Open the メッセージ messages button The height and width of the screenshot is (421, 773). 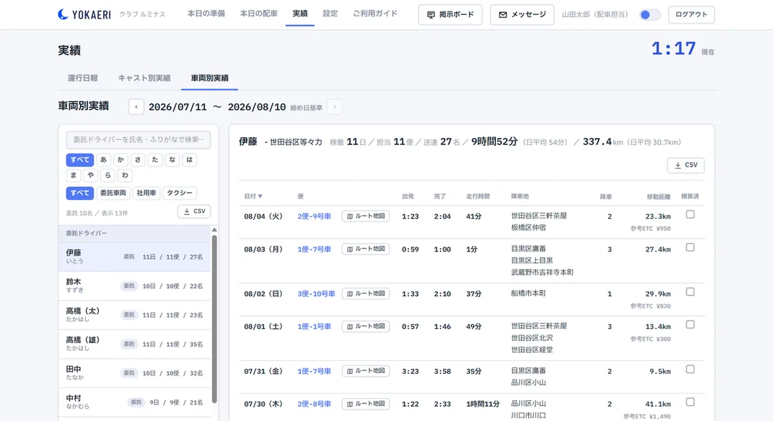tap(522, 15)
